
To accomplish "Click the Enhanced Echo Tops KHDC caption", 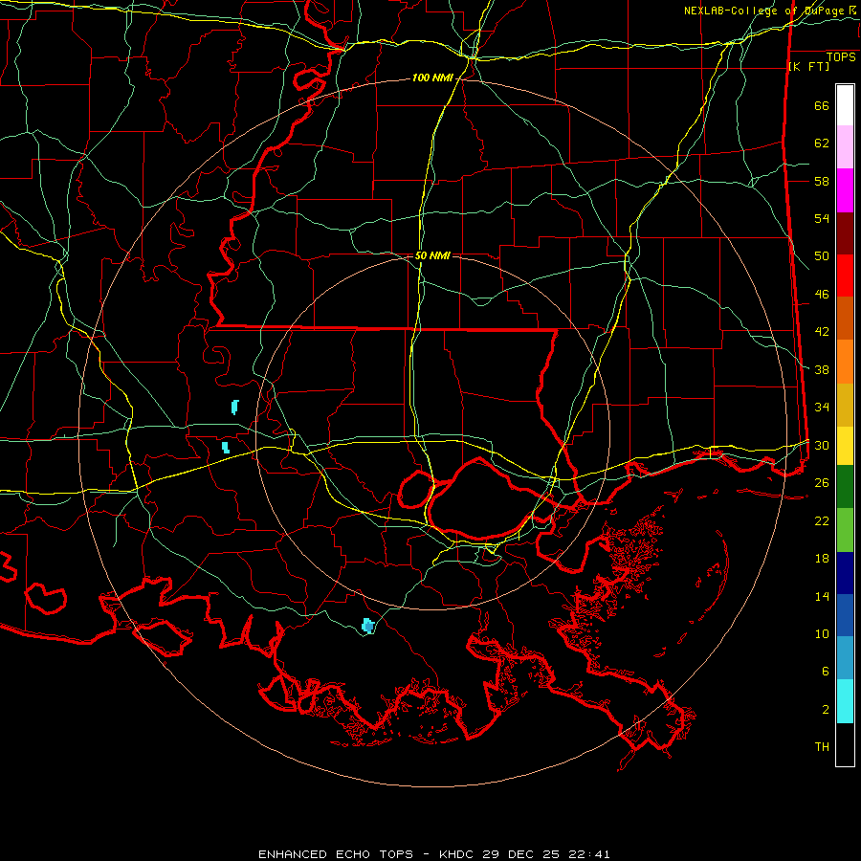I will pyautogui.click(x=433, y=854).
